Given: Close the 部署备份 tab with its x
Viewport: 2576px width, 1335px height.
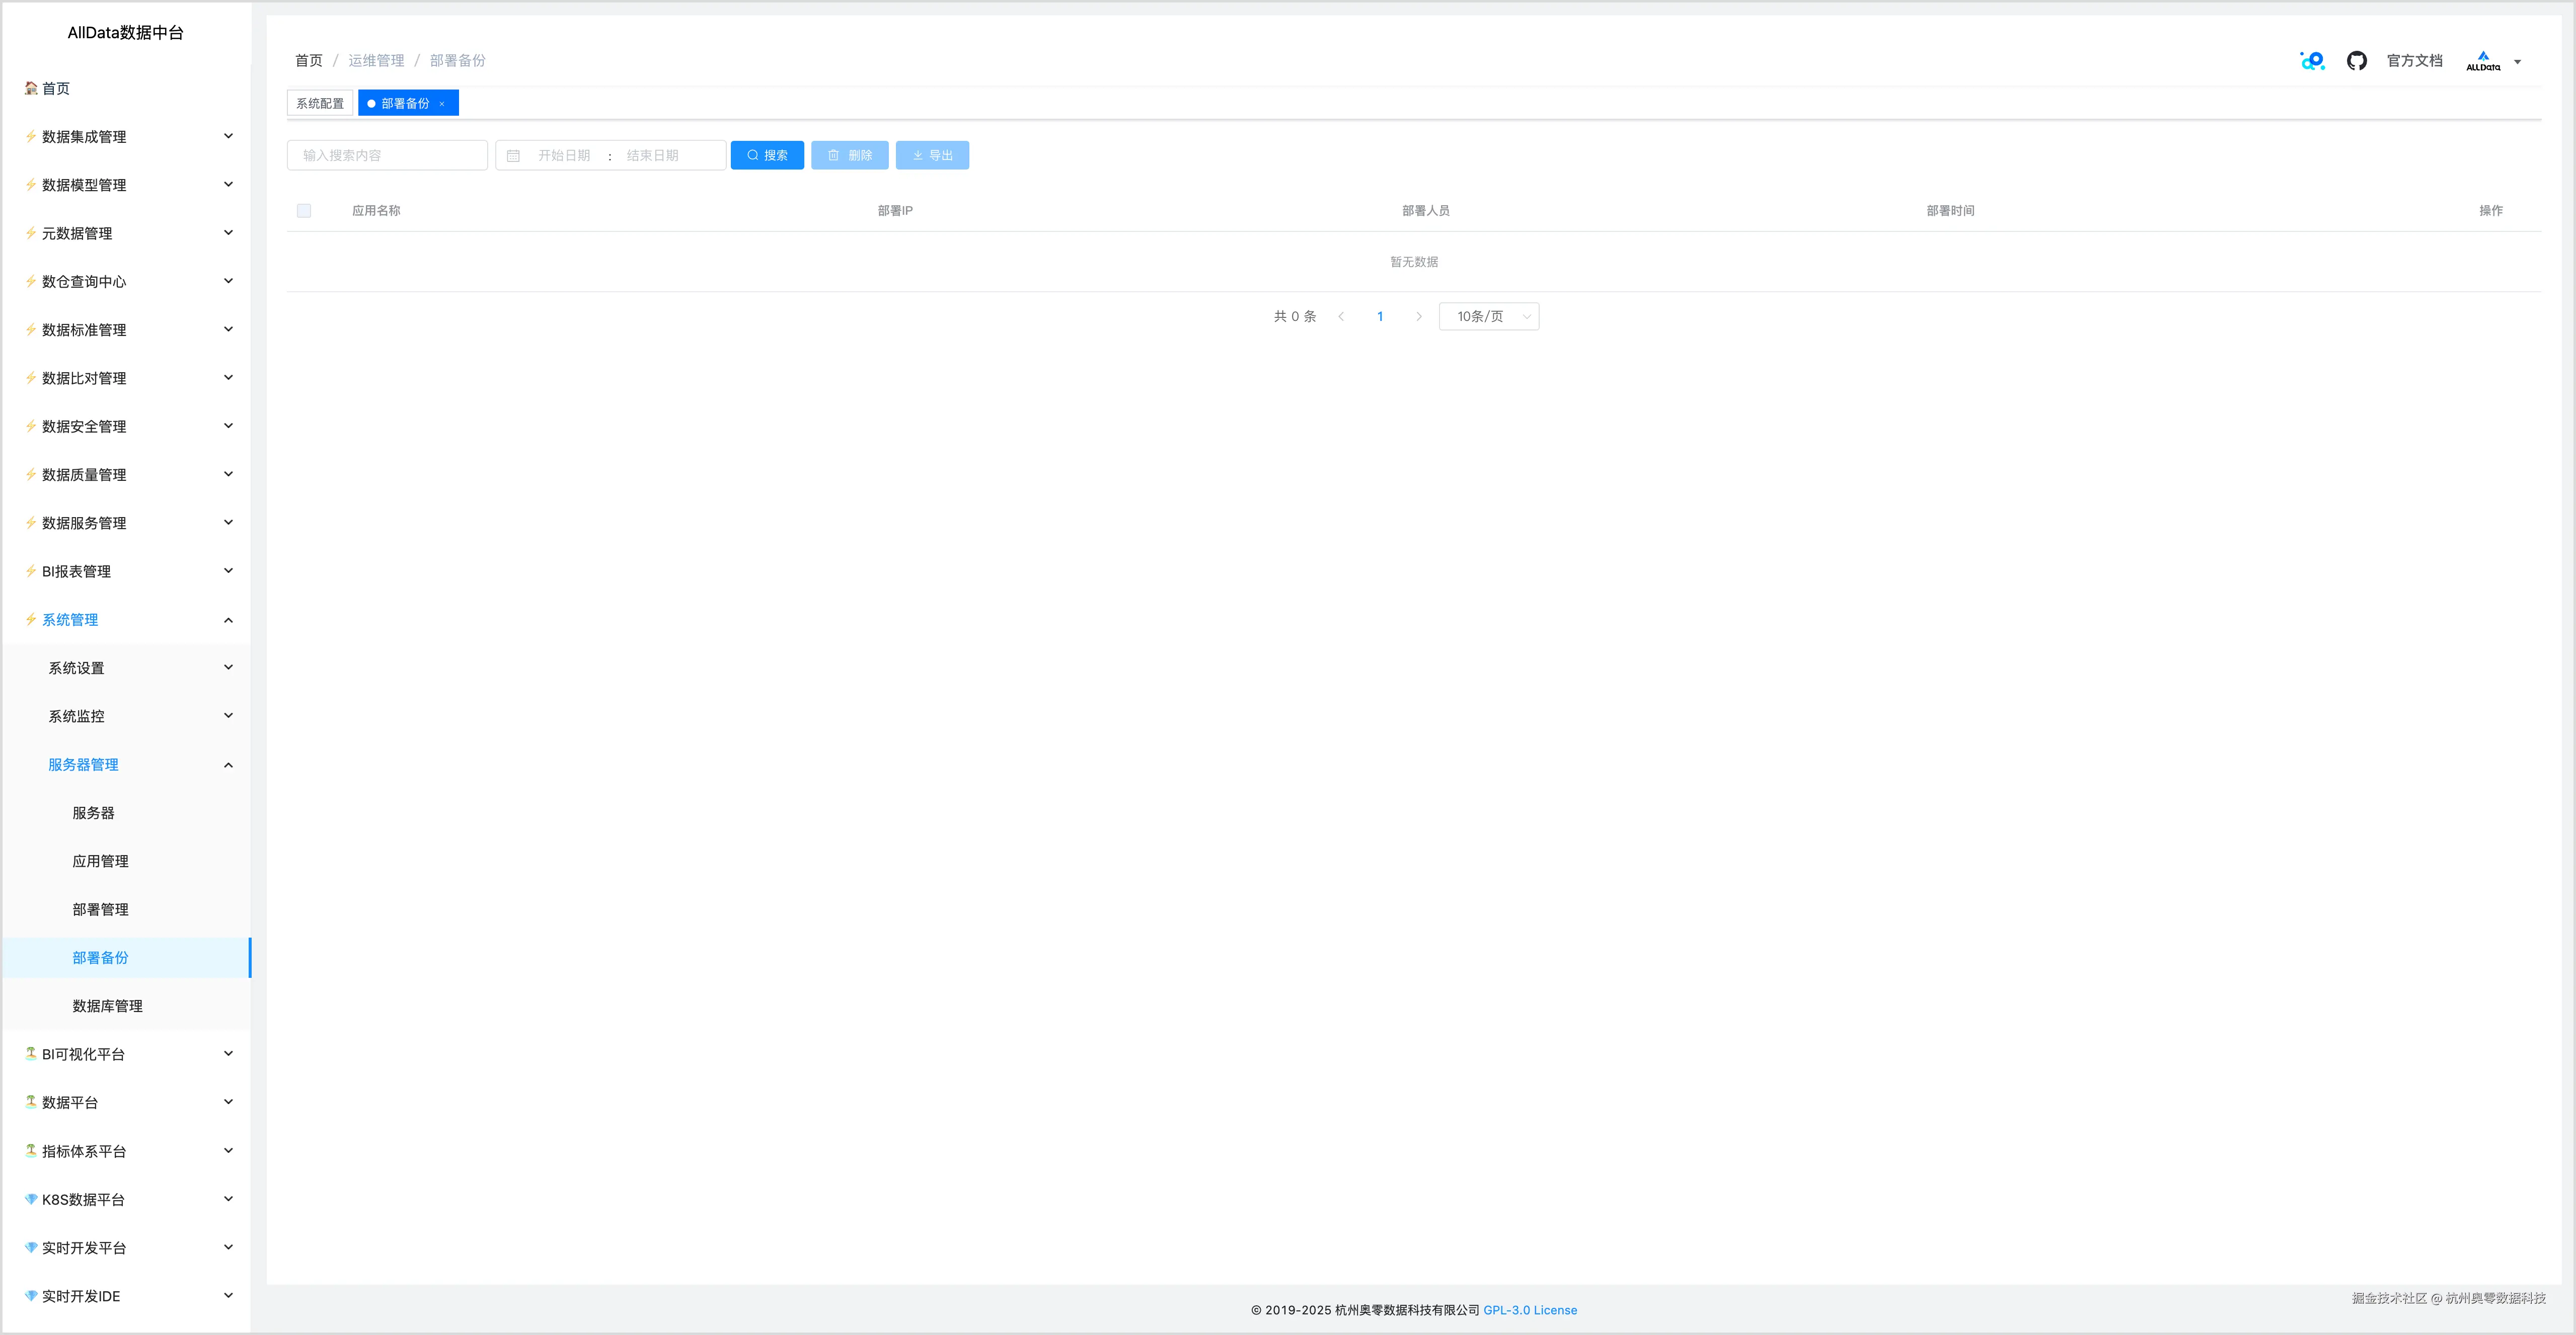Looking at the screenshot, I should 442,104.
